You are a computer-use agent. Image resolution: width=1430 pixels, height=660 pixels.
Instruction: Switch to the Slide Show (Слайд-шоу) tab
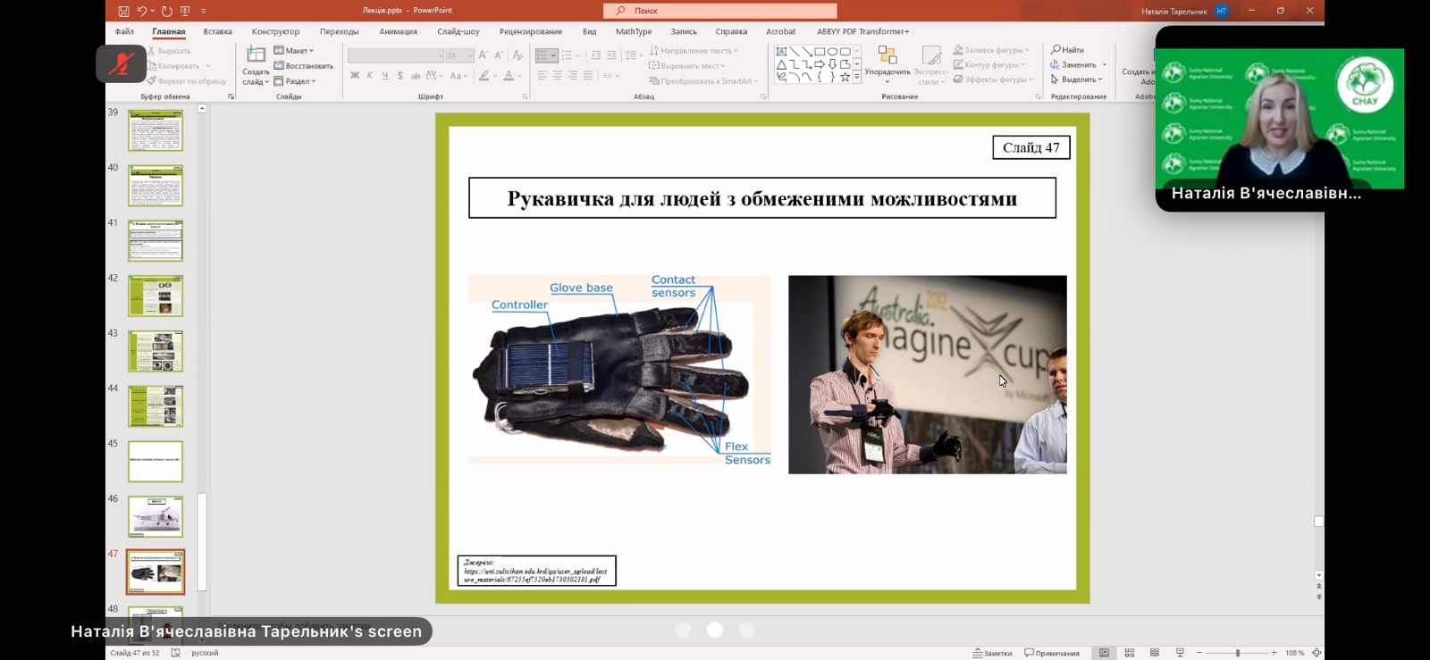(x=458, y=31)
